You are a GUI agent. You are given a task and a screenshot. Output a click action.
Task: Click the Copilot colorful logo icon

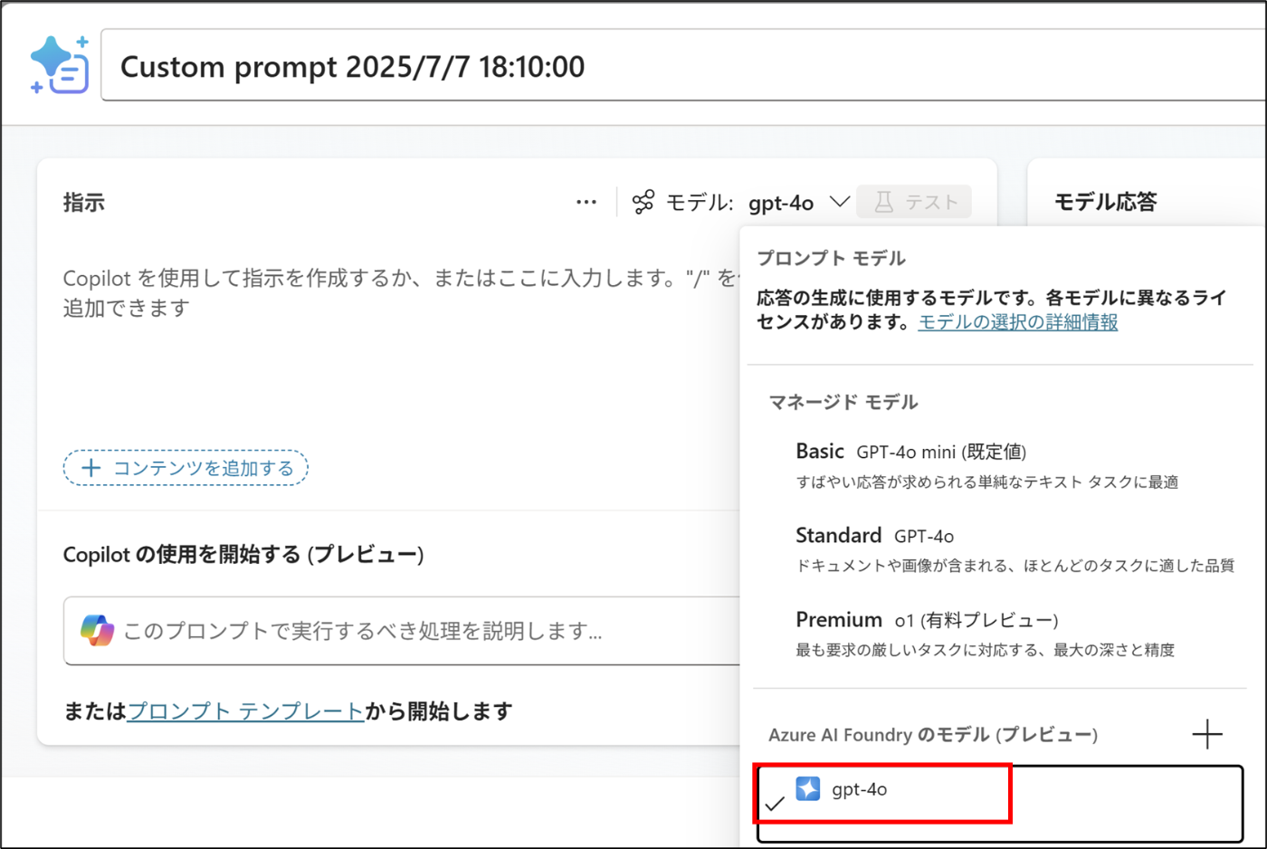(x=98, y=631)
